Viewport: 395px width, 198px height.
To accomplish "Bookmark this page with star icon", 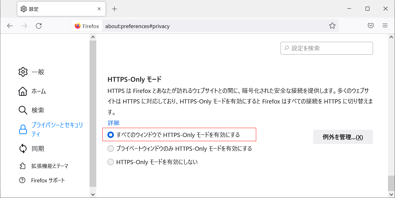I will (332, 26).
